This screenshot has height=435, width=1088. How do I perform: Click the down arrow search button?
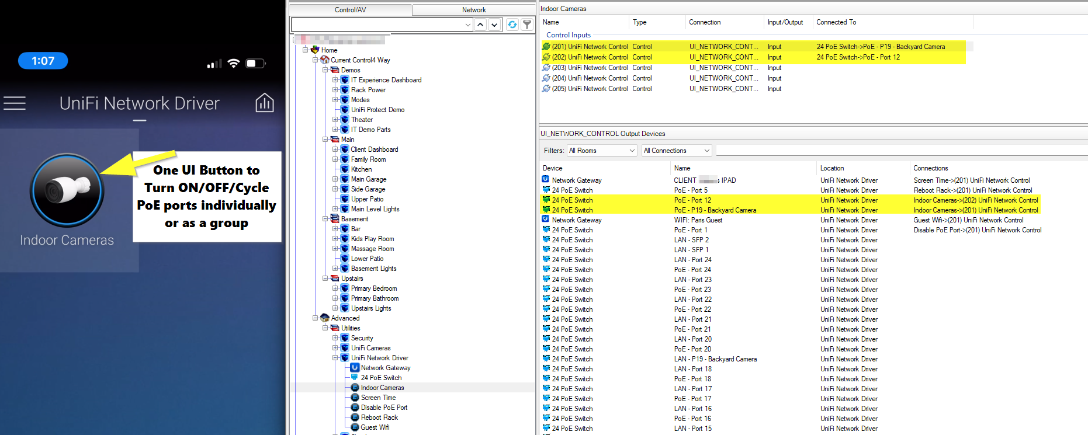tap(494, 25)
